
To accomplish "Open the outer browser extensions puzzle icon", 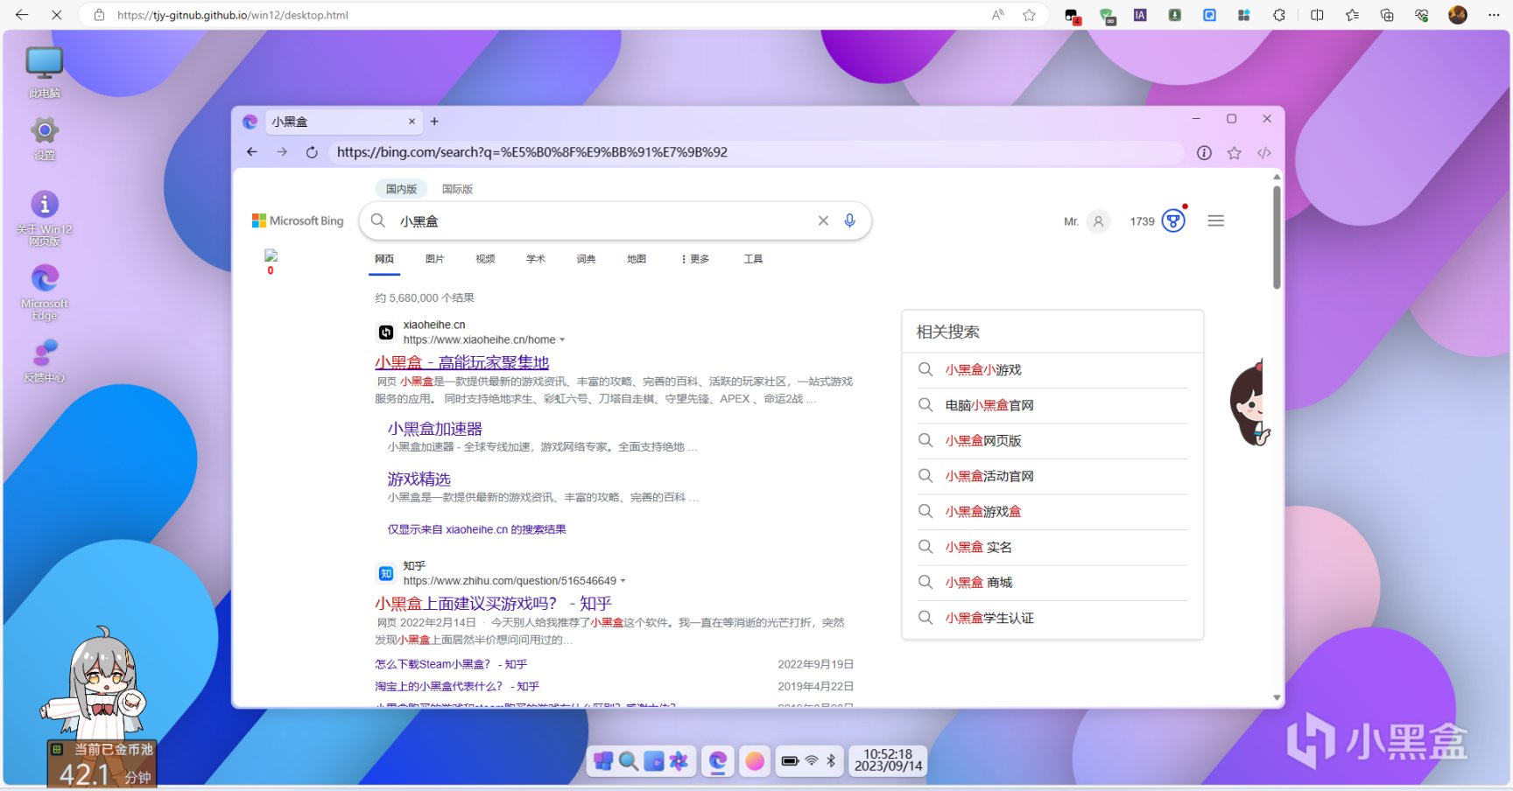I will click(1279, 15).
